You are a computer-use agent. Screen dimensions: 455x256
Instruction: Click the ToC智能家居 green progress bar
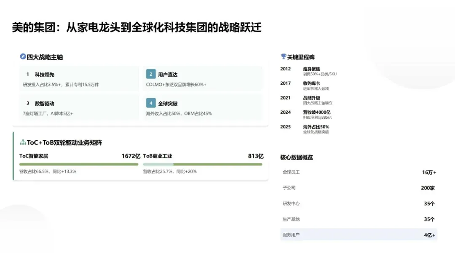tap(79, 164)
